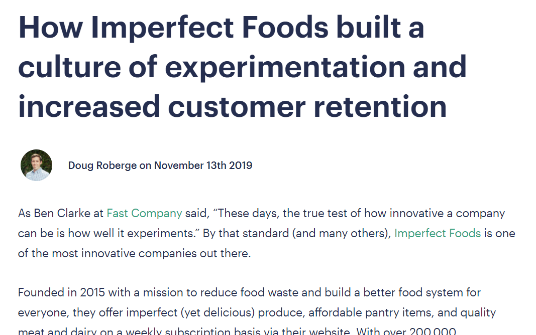
Task: Click headline line "How Imperfect Foods built a"
Action: tap(221, 28)
